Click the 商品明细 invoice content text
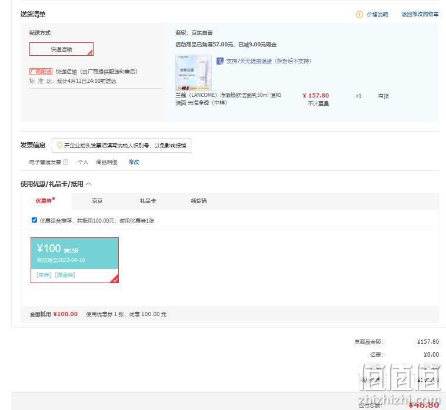Screen dimensions: 446x410 click(x=106, y=162)
